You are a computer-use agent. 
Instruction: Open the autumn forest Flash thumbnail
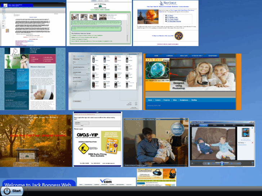(36, 141)
